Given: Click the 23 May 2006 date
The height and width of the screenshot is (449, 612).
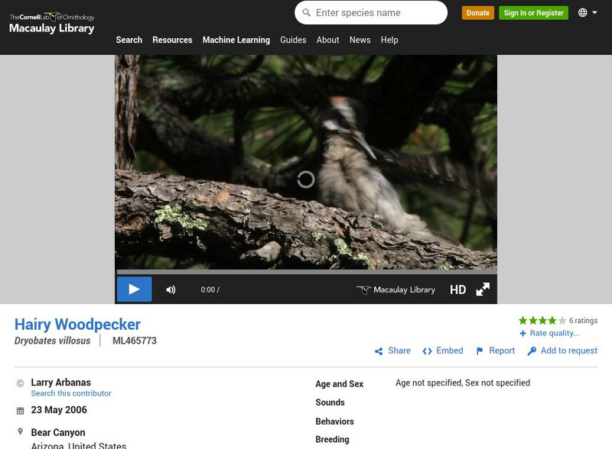Looking at the screenshot, I should [59, 410].
